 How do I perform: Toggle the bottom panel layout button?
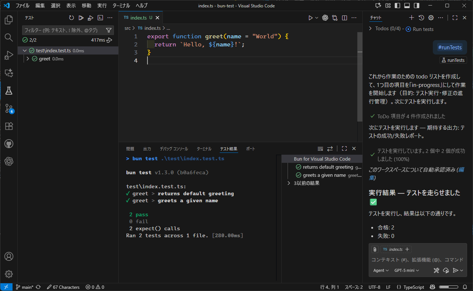pos(407,6)
